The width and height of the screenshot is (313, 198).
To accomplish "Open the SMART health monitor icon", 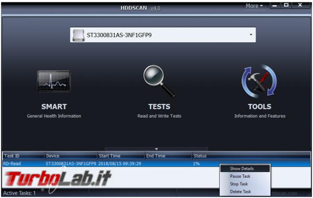I will tap(54, 81).
